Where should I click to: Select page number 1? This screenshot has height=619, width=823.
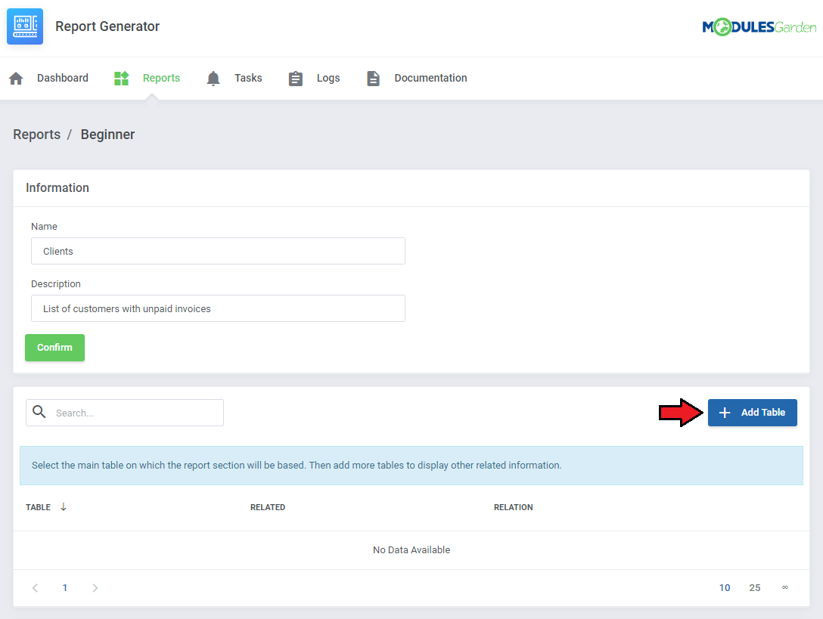point(65,587)
